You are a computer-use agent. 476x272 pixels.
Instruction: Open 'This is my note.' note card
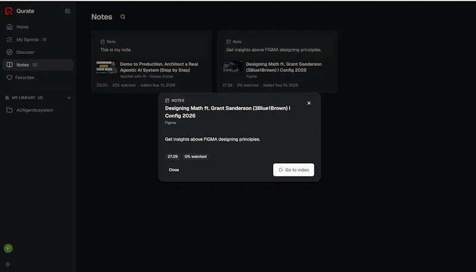[152, 61]
